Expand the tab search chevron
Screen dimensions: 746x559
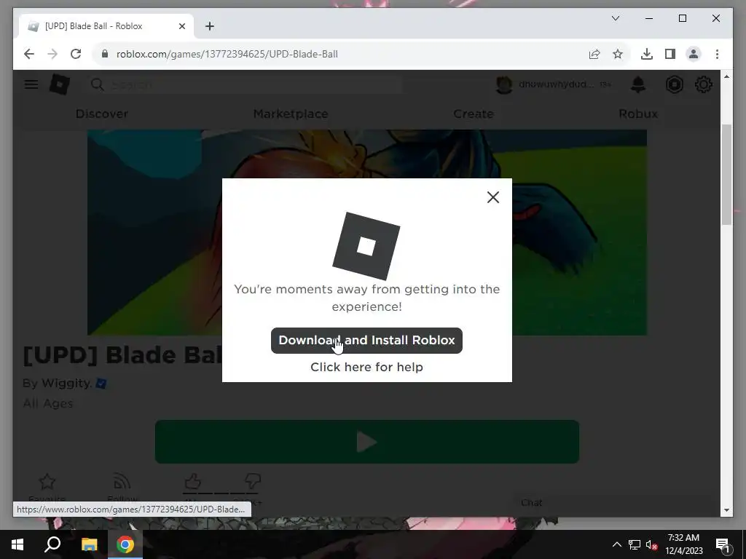click(x=615, y=18)
